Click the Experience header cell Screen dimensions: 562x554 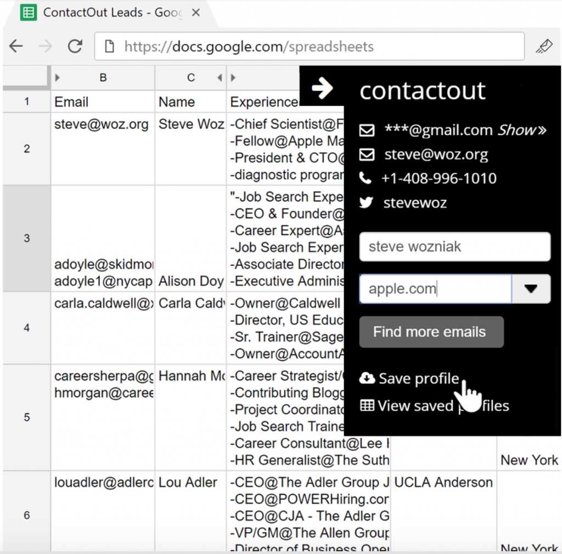coord(263,102)
